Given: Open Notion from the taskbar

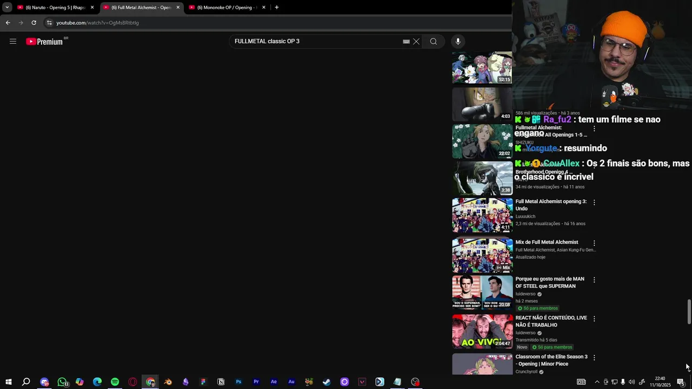Looking at the screenshot, I should (x=221, y=382).
